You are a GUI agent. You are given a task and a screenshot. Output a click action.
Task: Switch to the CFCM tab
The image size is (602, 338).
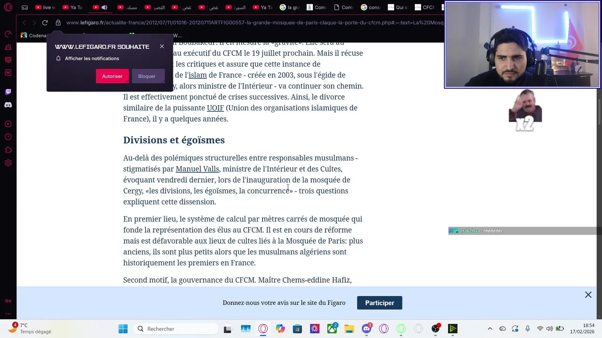(425, 8)
